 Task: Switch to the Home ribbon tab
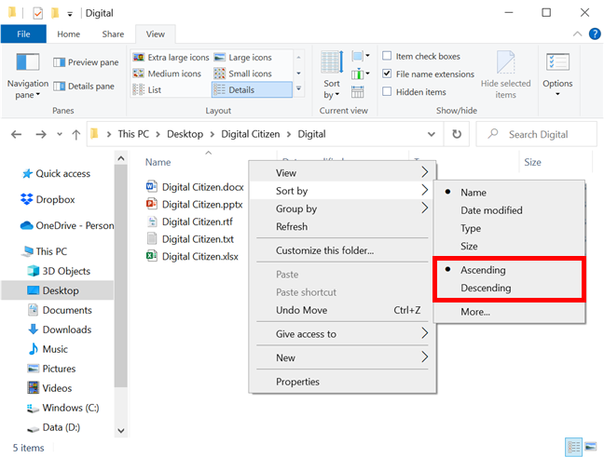[69, 34]
